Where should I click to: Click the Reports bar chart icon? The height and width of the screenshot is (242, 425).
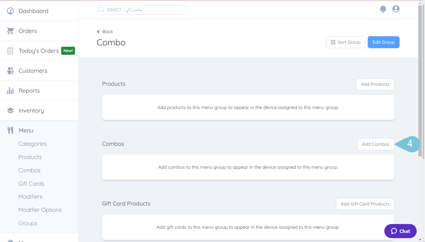coord(10,90)
